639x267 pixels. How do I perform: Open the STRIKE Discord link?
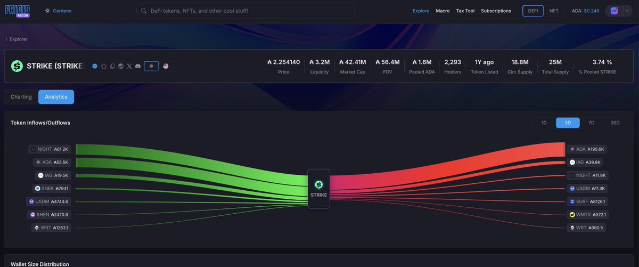[x=138, y=66]
